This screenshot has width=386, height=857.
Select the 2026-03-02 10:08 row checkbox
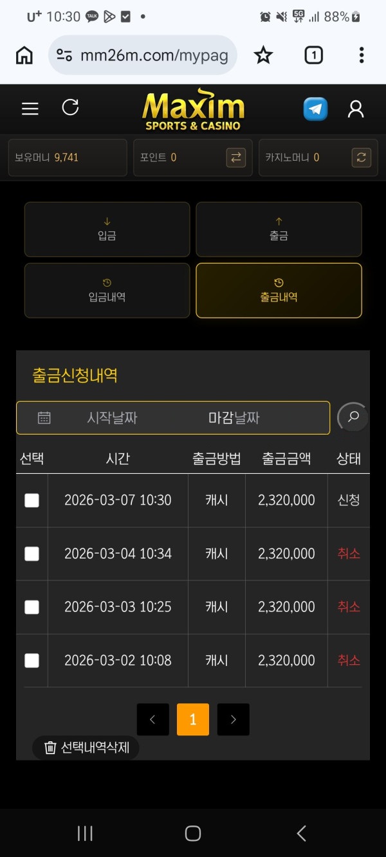[32, 660]
